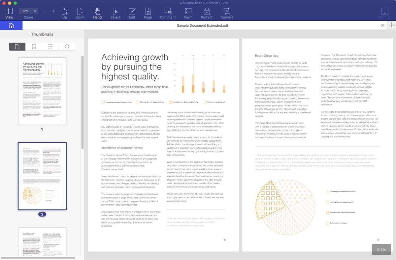This screenshot has height=260, width=396.
Task: Open the Form tool
Action: (188, 13)
